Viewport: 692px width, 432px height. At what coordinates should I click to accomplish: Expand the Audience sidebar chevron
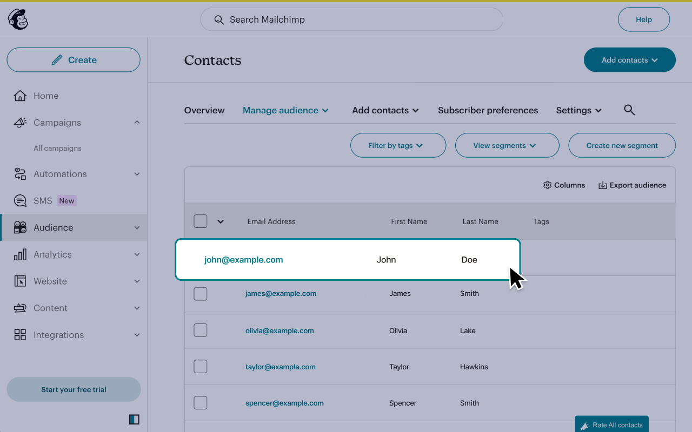point(137,228)
